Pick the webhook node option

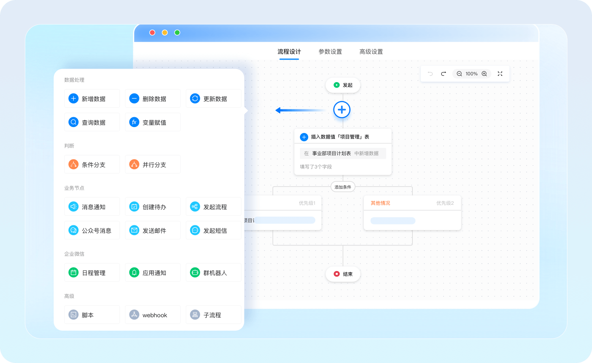click(x=152, y=315)
